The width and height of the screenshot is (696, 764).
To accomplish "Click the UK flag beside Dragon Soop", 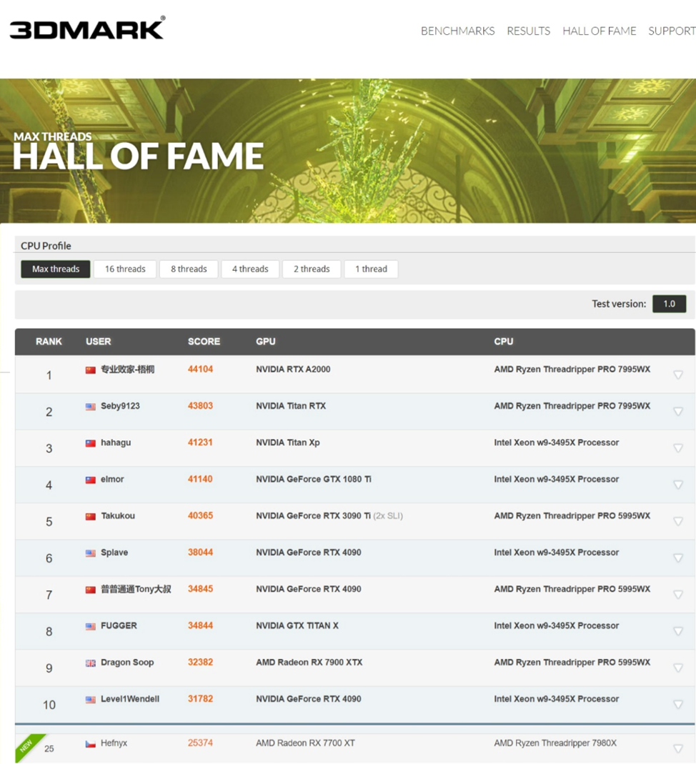I will (91, 663).
